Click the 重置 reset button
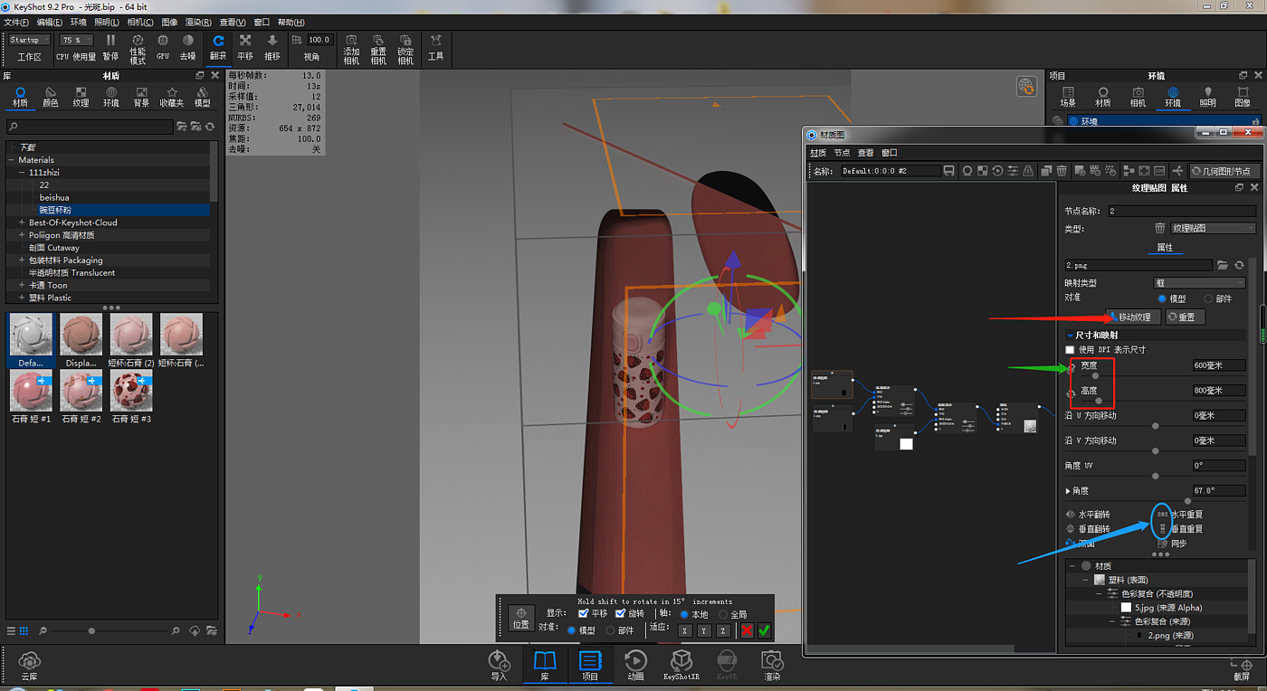This screenshot has height=691, width=1267. click(x=1185, y=317)
